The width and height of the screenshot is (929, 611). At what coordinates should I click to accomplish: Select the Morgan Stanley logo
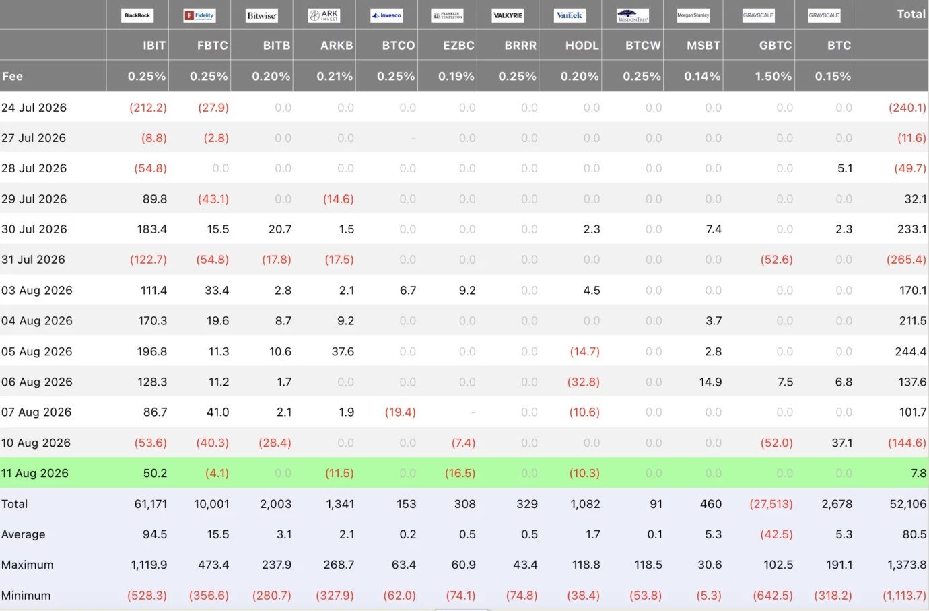693,15
